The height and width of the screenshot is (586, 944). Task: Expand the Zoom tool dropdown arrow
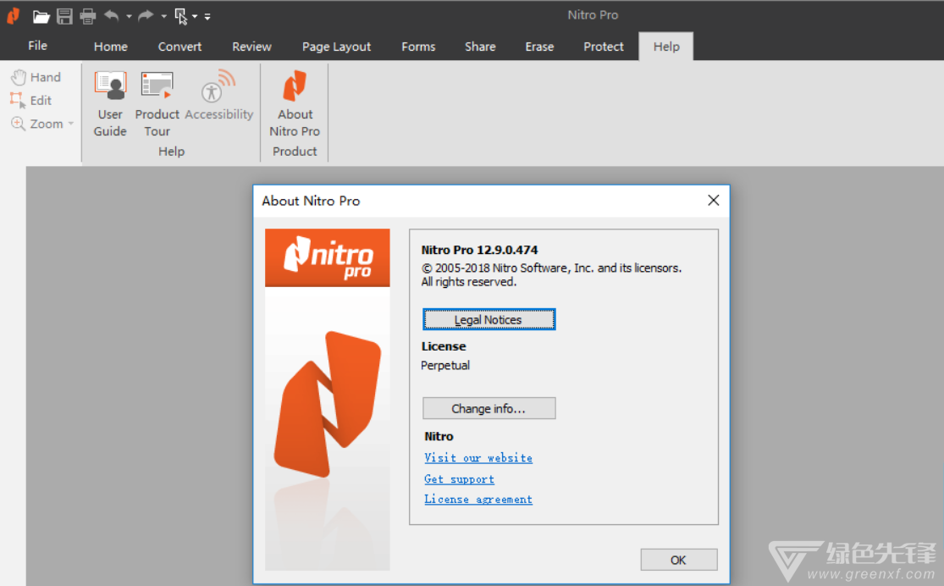71,124
